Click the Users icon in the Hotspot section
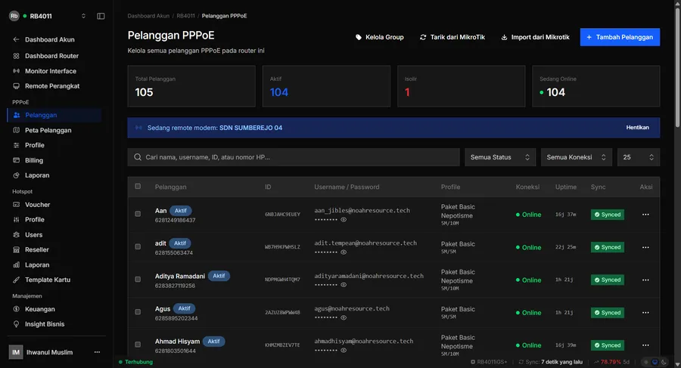This screenshot has width=681, height=368. click(17, 235)
